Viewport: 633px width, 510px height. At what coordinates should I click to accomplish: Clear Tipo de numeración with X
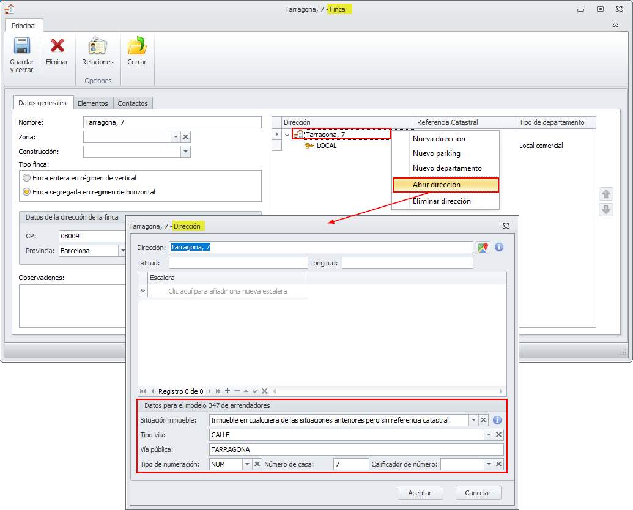click(257, 464)
